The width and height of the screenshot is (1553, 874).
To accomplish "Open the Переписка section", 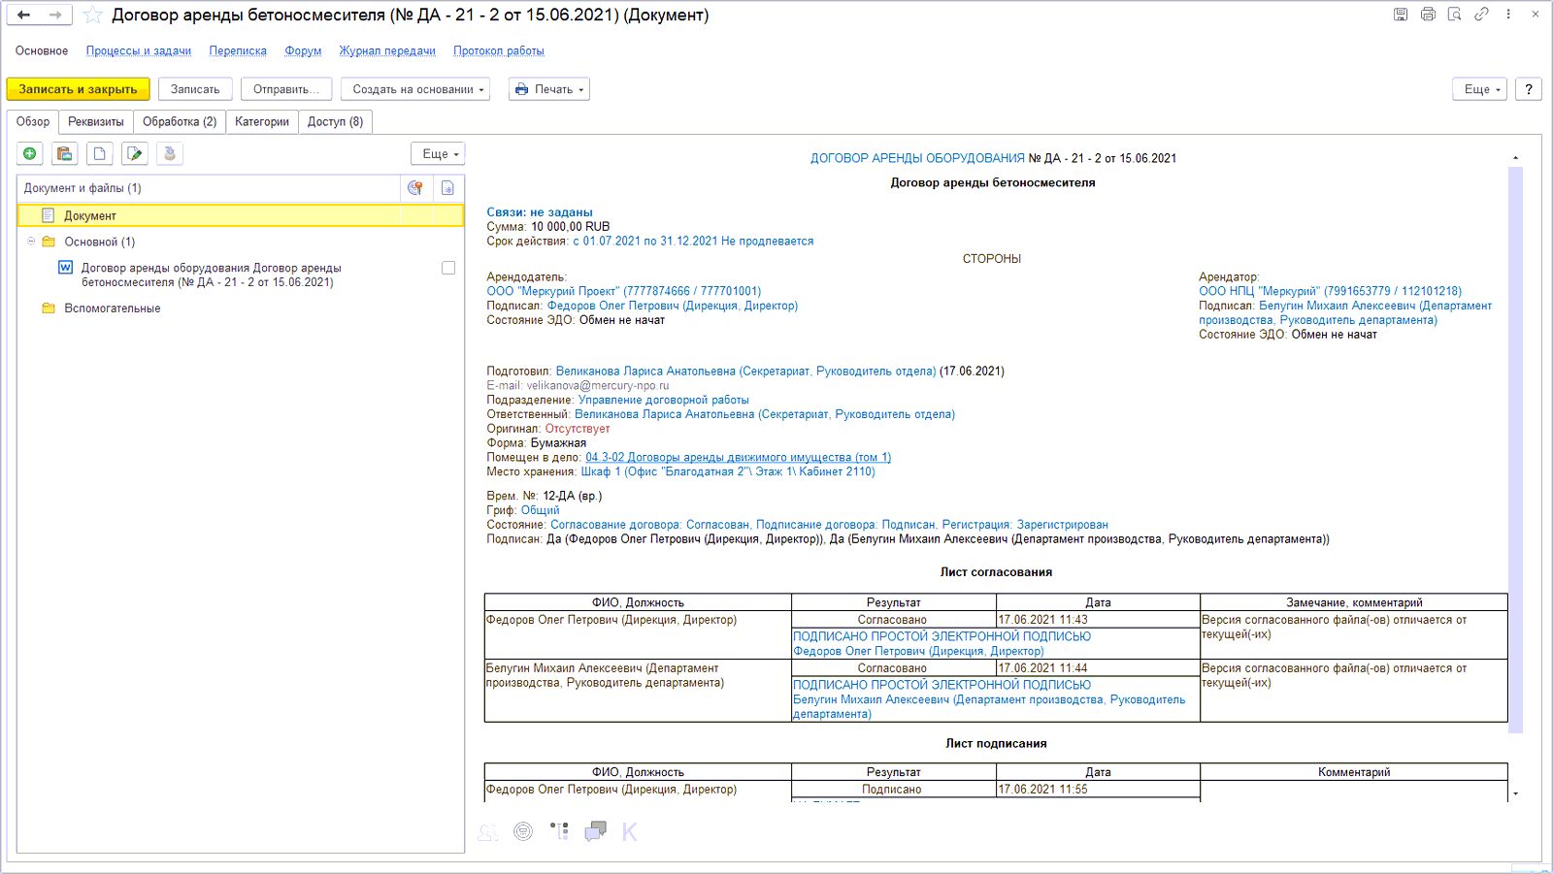I will 238,50.
